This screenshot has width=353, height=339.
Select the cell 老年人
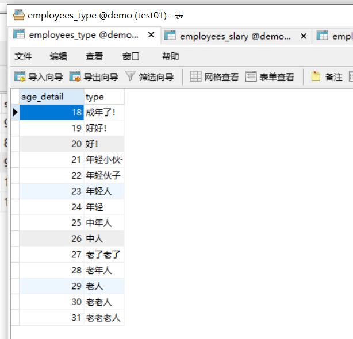[104, 270]
